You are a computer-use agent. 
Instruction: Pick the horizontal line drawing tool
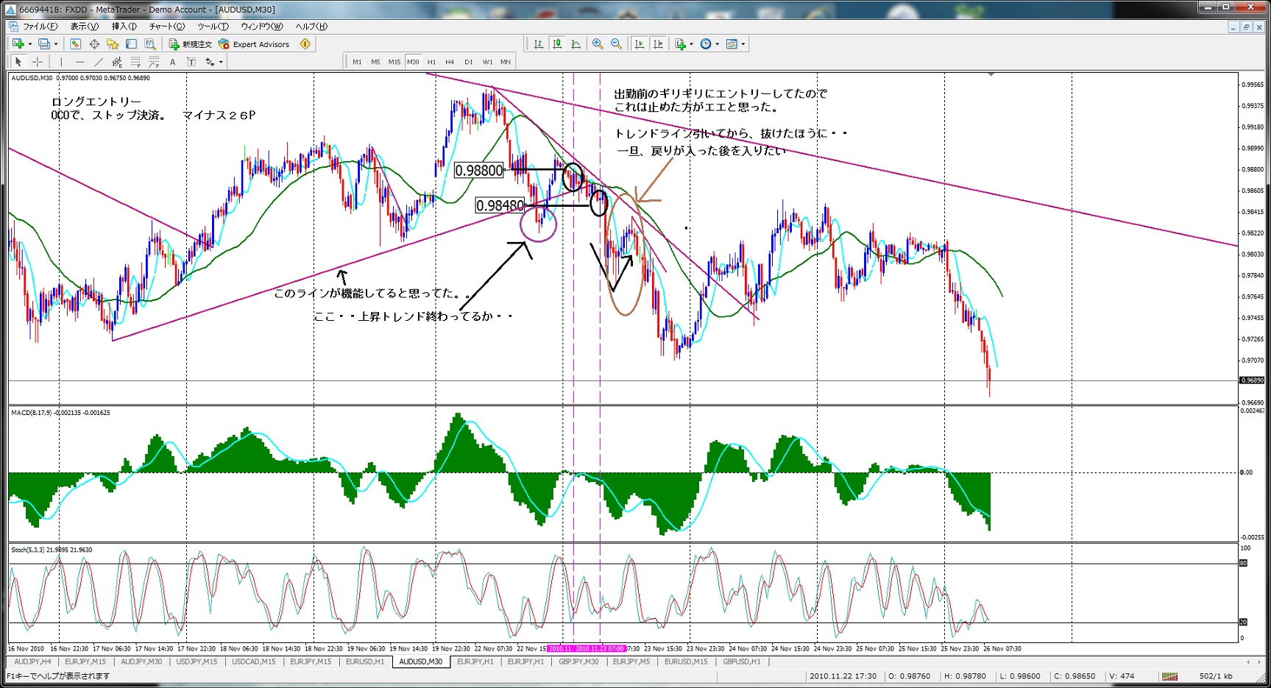click(79, 62)
